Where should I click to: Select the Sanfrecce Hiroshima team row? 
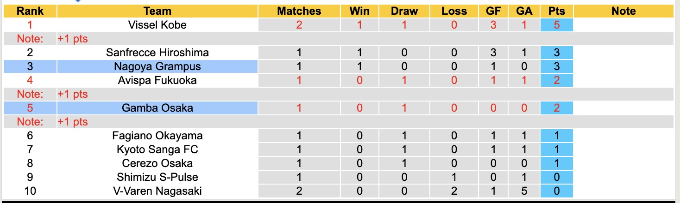(157, 53)
